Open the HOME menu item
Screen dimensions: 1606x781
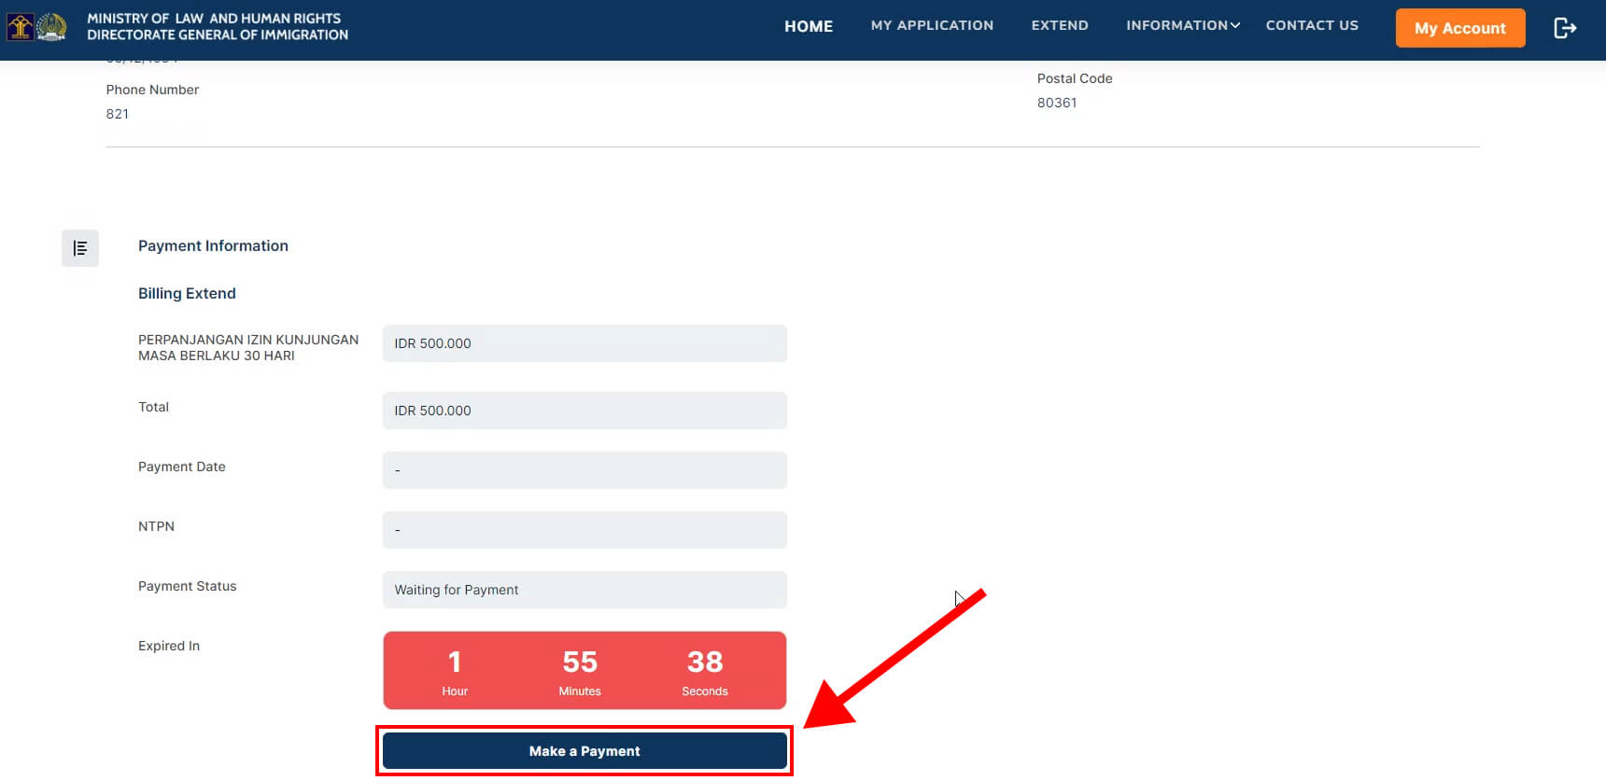point(809,26)
